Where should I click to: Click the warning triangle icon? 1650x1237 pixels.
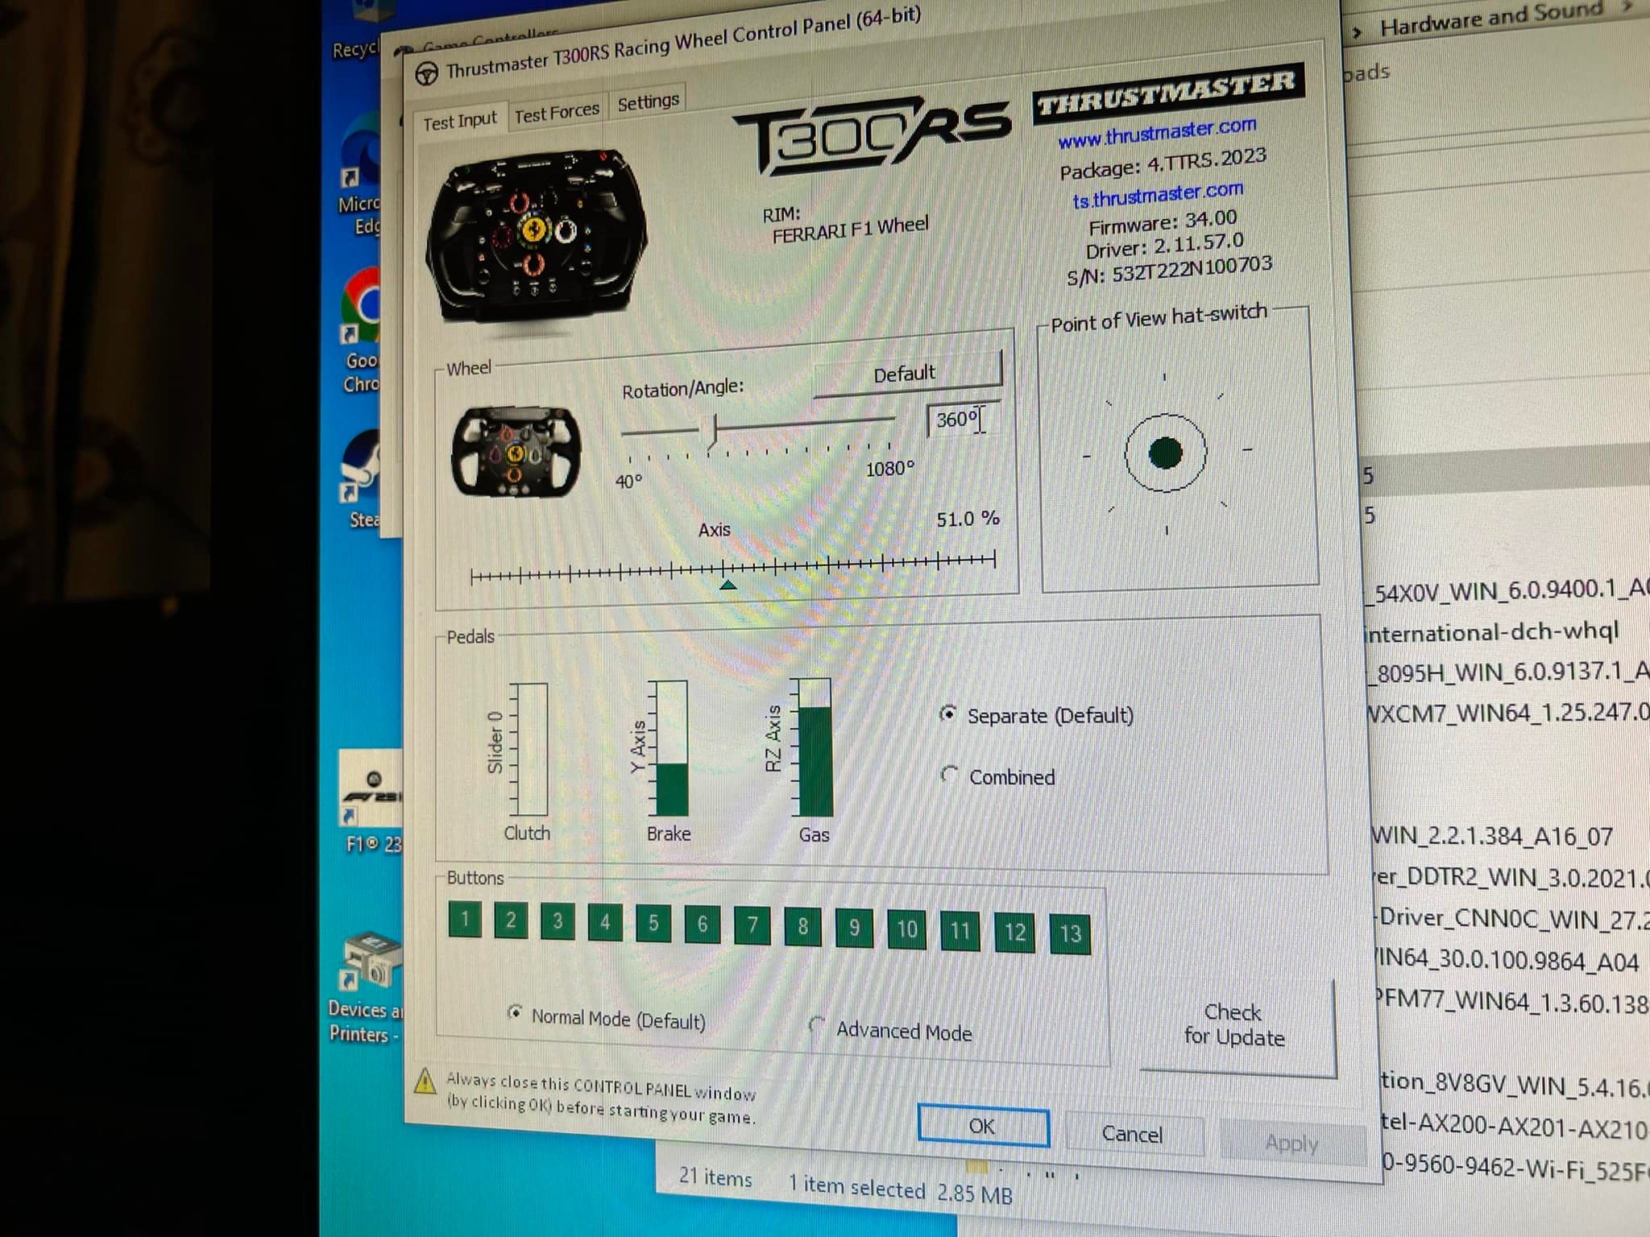tap(425, 1081)
